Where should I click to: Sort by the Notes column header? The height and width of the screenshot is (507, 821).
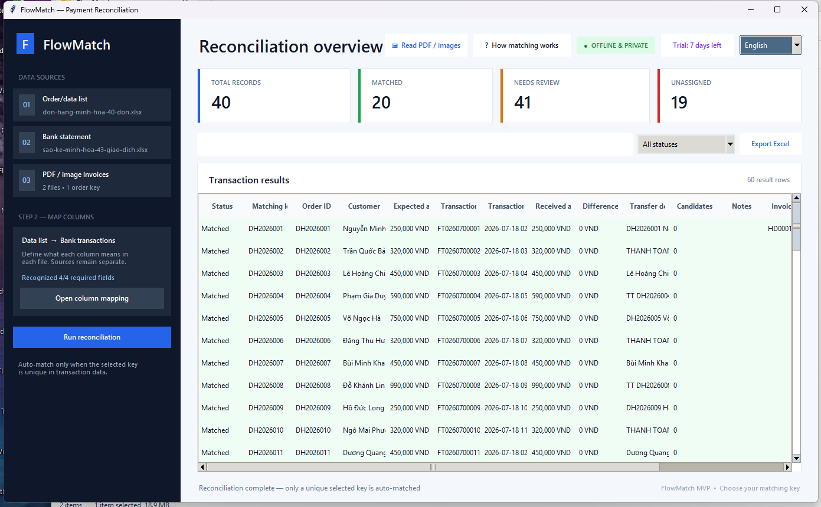742,206
